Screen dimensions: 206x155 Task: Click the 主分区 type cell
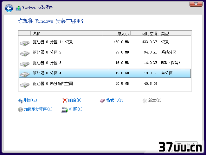[167, 73]
